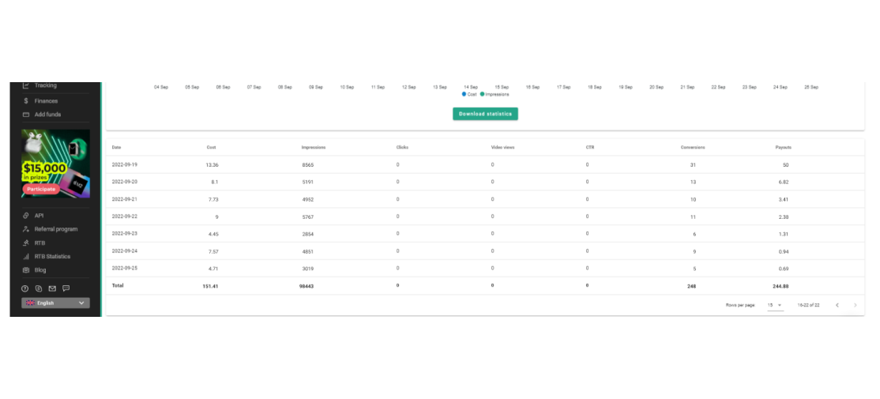Sort by the Payouts column header

point(784,148)
